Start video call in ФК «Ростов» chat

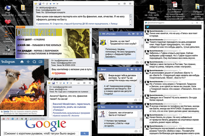point(134,34)
